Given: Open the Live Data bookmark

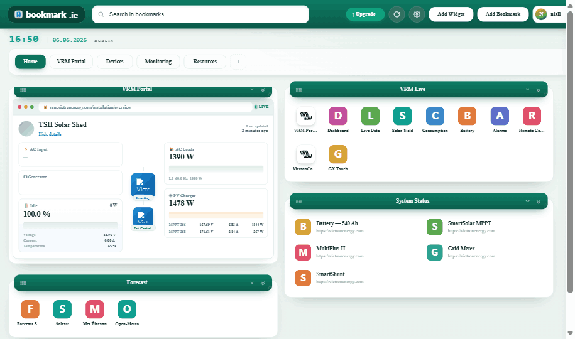Looking at the screenshot, I should tap(370, 116).
